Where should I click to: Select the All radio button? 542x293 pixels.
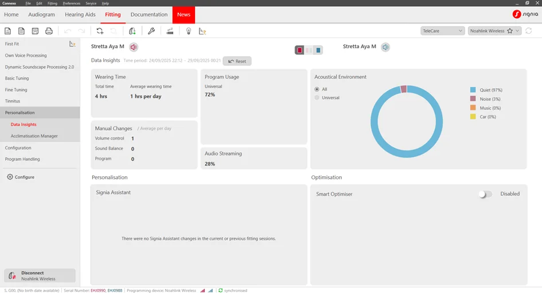click(317, 89)
